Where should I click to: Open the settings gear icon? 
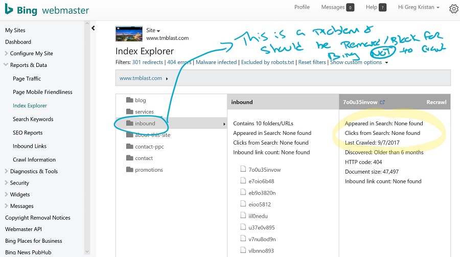coord(453,9)
